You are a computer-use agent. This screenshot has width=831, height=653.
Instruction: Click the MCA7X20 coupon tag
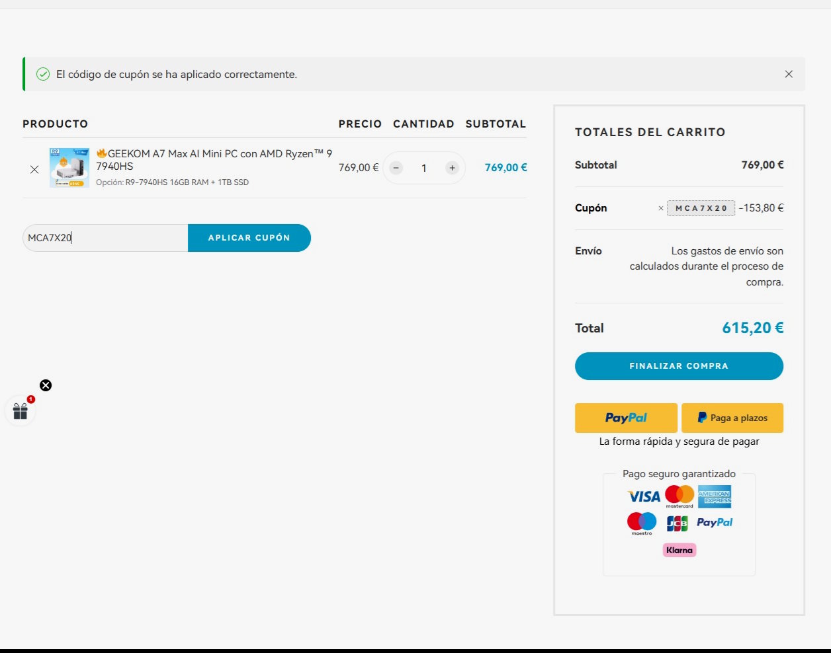point(701,208)
